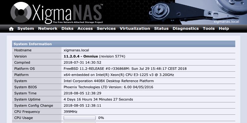The image size is (247, 123).
Task: Click the System Uptime value
Action: pyautogui.click(x=98, y=99)
